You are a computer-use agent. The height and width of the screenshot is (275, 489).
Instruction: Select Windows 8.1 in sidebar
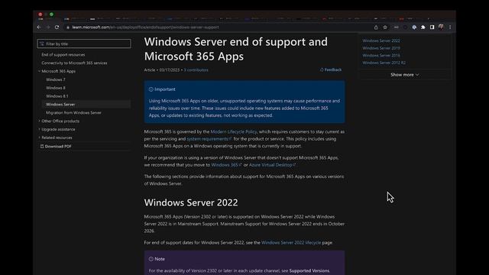click(x=57, y=96)
